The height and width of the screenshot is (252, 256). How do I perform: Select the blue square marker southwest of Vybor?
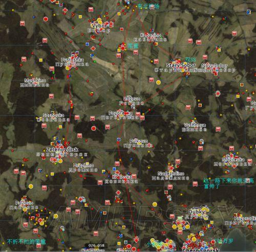tap(87, 44)
